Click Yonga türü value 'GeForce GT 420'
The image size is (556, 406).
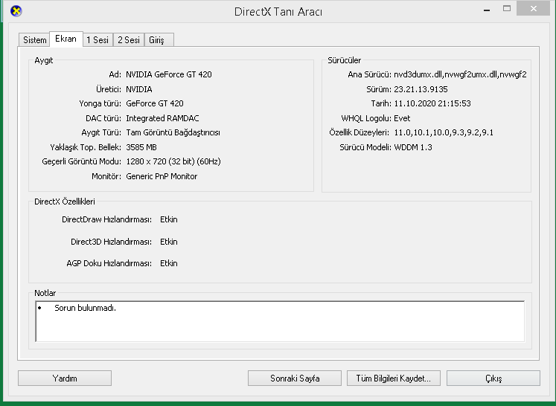tap(155, 103)
